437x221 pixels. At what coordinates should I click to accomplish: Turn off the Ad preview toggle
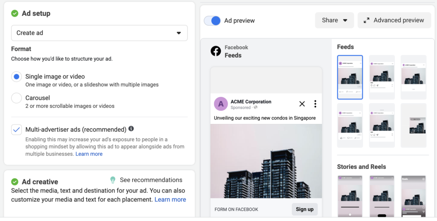pos(212,20)
